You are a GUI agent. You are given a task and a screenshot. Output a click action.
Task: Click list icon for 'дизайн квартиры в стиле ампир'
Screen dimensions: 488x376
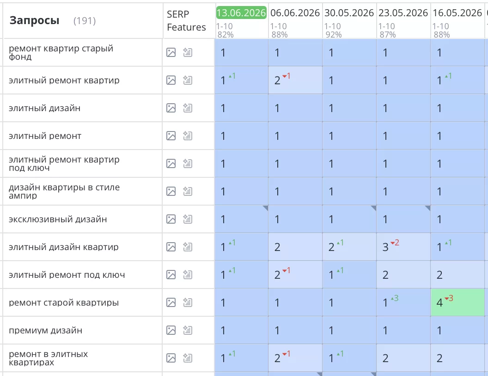pyautogui.click(x=188, y=191)
